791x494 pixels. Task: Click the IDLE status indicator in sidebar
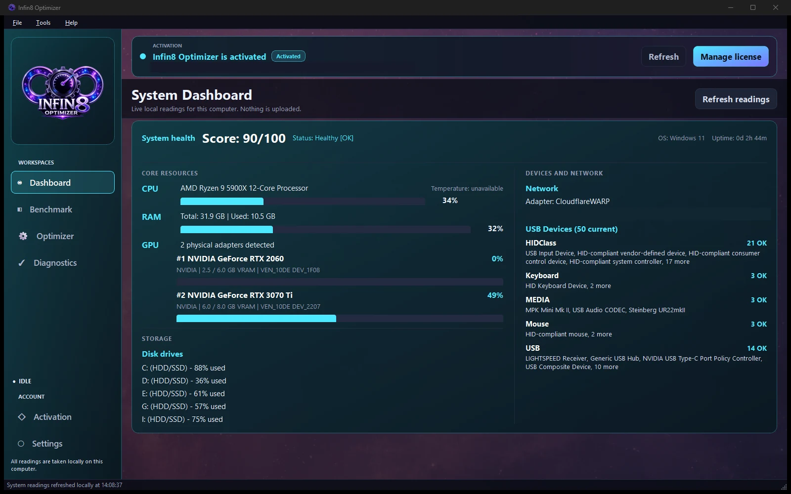coord(22,381)
